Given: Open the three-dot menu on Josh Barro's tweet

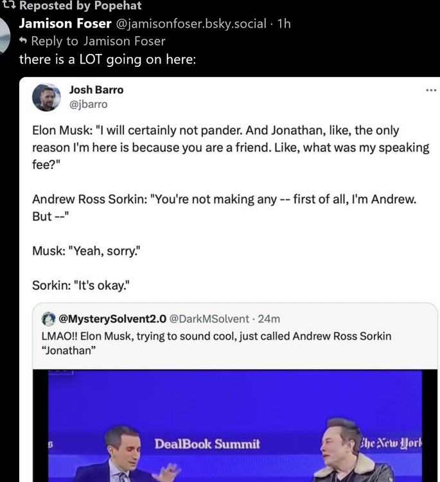Looking at the screenshot, I should (x=430, y=91).
